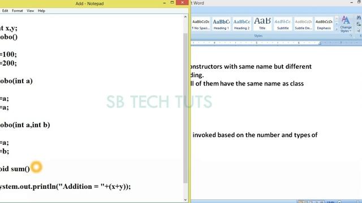Open the View menu in Notepad

coord(30,11)
